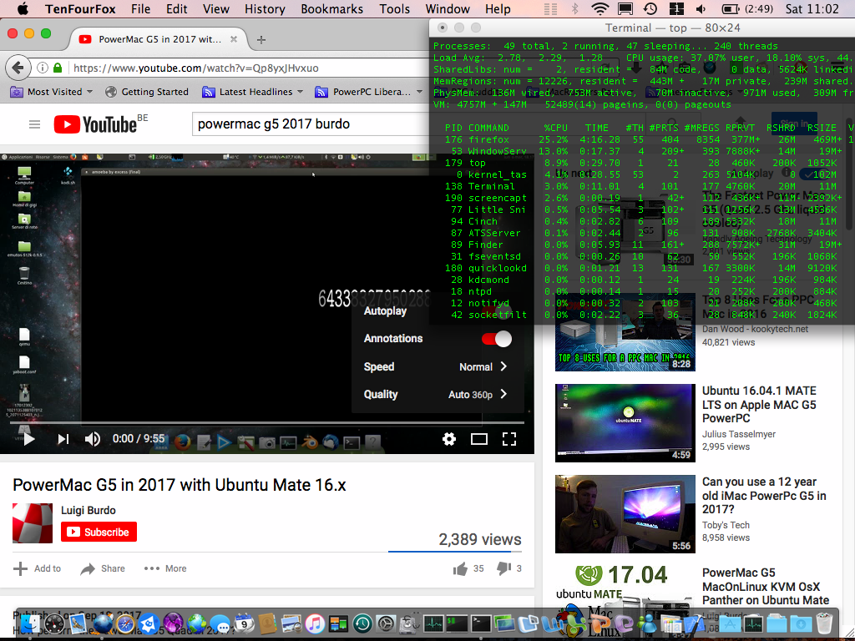Dislike the video with thumbs down
Image resolution: width=855 pixels, height=641 pixels.
point(503,568)
